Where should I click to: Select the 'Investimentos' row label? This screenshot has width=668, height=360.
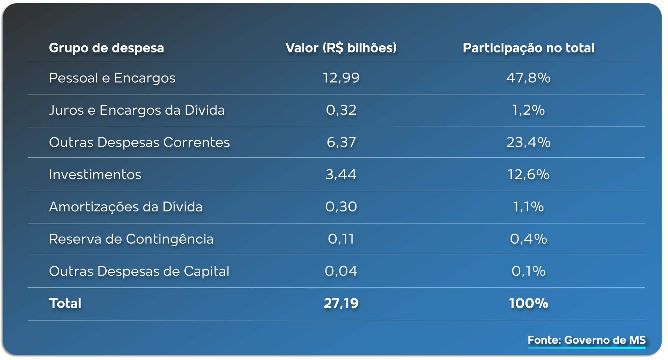[95, 175]
